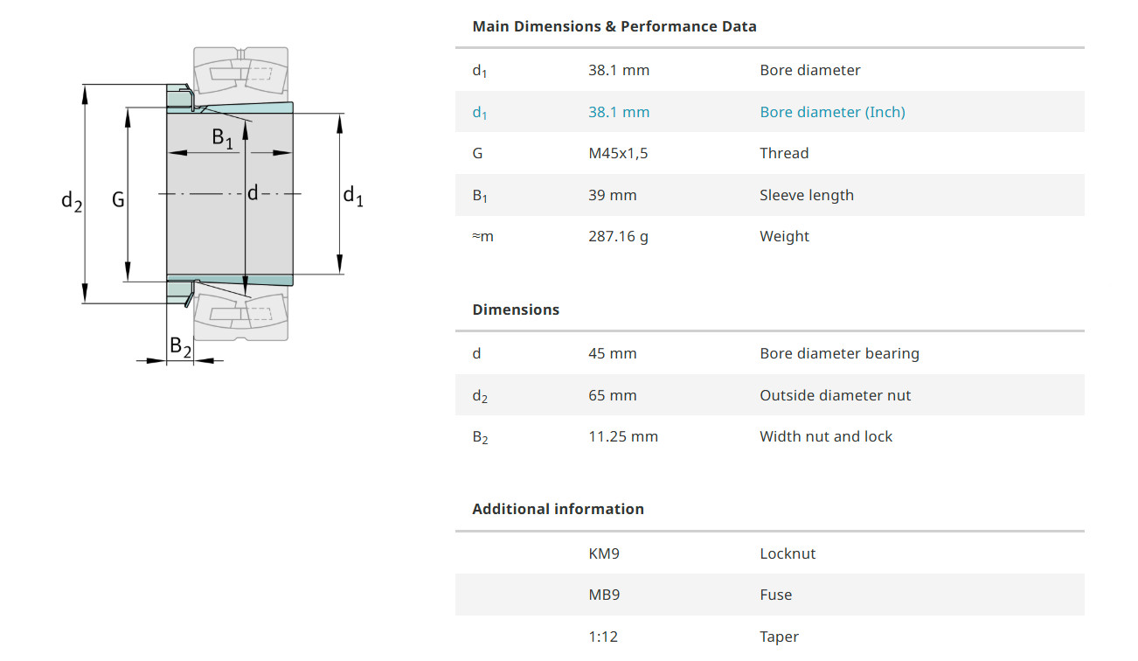Click the KM9 locknut designation
This screenshot has width=1138, height=661.
point(604,553)
